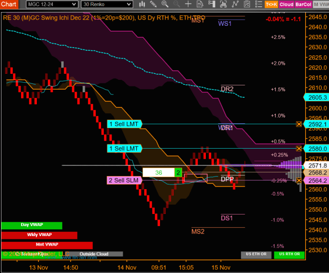Open the chart properties list icon
Image resolution: width=329 pixels, height=273 pixels.
pos(258,4)
